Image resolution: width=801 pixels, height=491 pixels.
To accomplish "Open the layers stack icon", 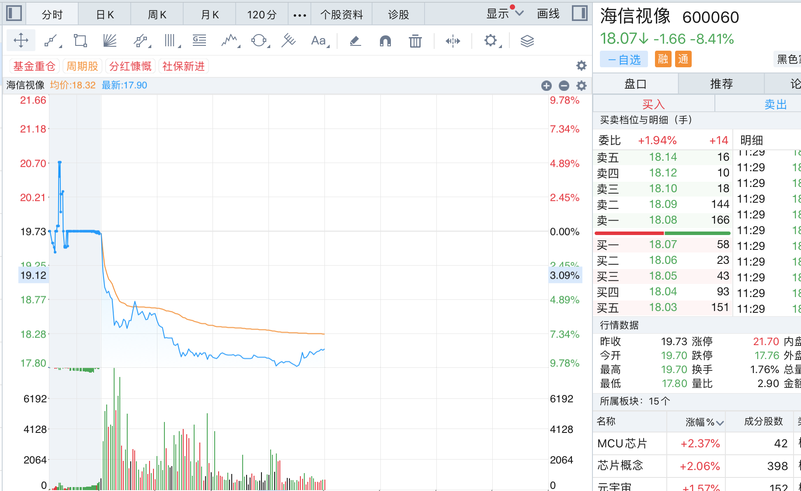I will 527,41.
